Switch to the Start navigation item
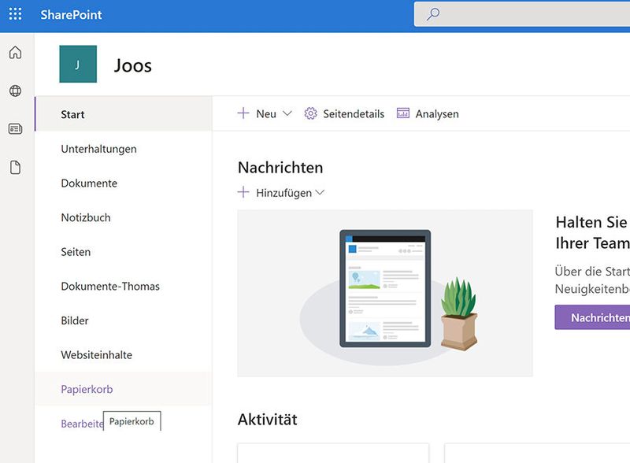The width and height of the screenshot is (630, 463). click(73, 114)
